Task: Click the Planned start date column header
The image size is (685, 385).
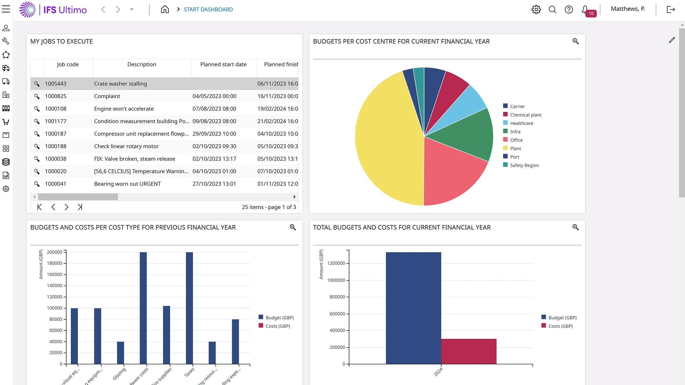Action: [x=223, y=64]
